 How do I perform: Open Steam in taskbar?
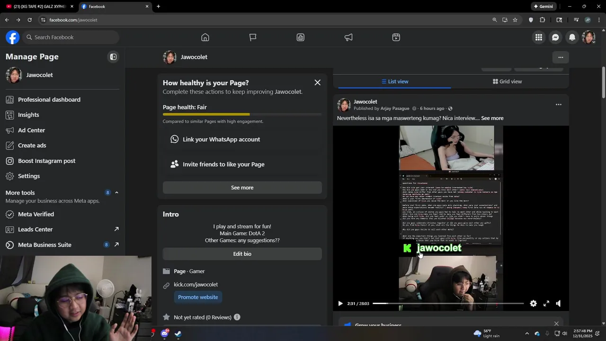point(178,334)
